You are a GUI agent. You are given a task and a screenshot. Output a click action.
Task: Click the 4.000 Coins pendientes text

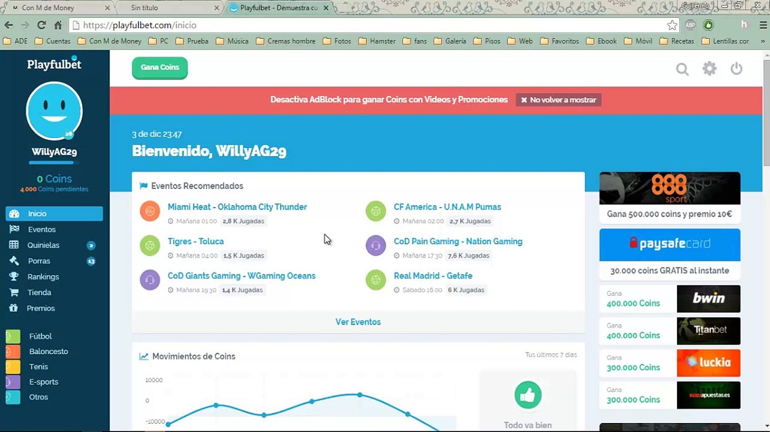pyautogui.click(x=54, y=189)
